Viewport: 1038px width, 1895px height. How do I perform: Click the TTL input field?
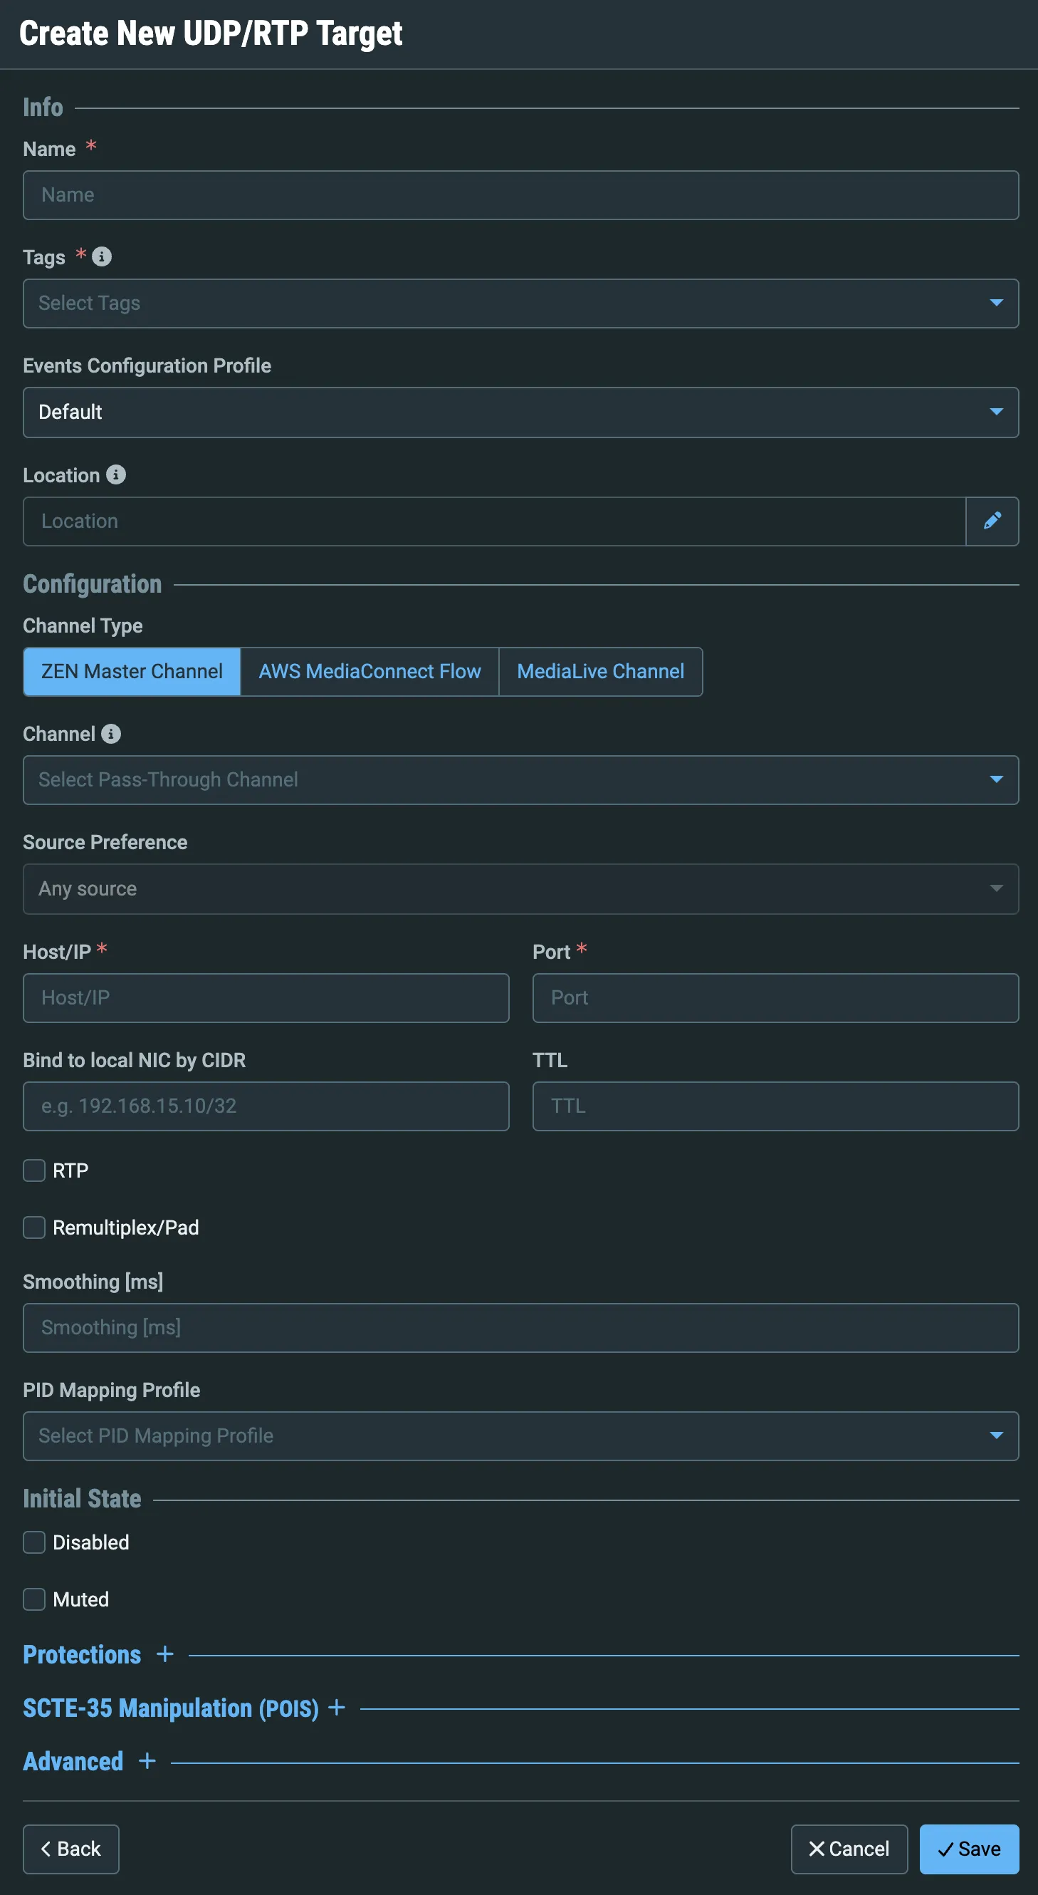coord(775,1106)
